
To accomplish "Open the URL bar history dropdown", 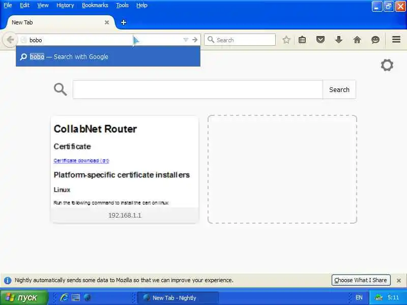I will [186, 40].
